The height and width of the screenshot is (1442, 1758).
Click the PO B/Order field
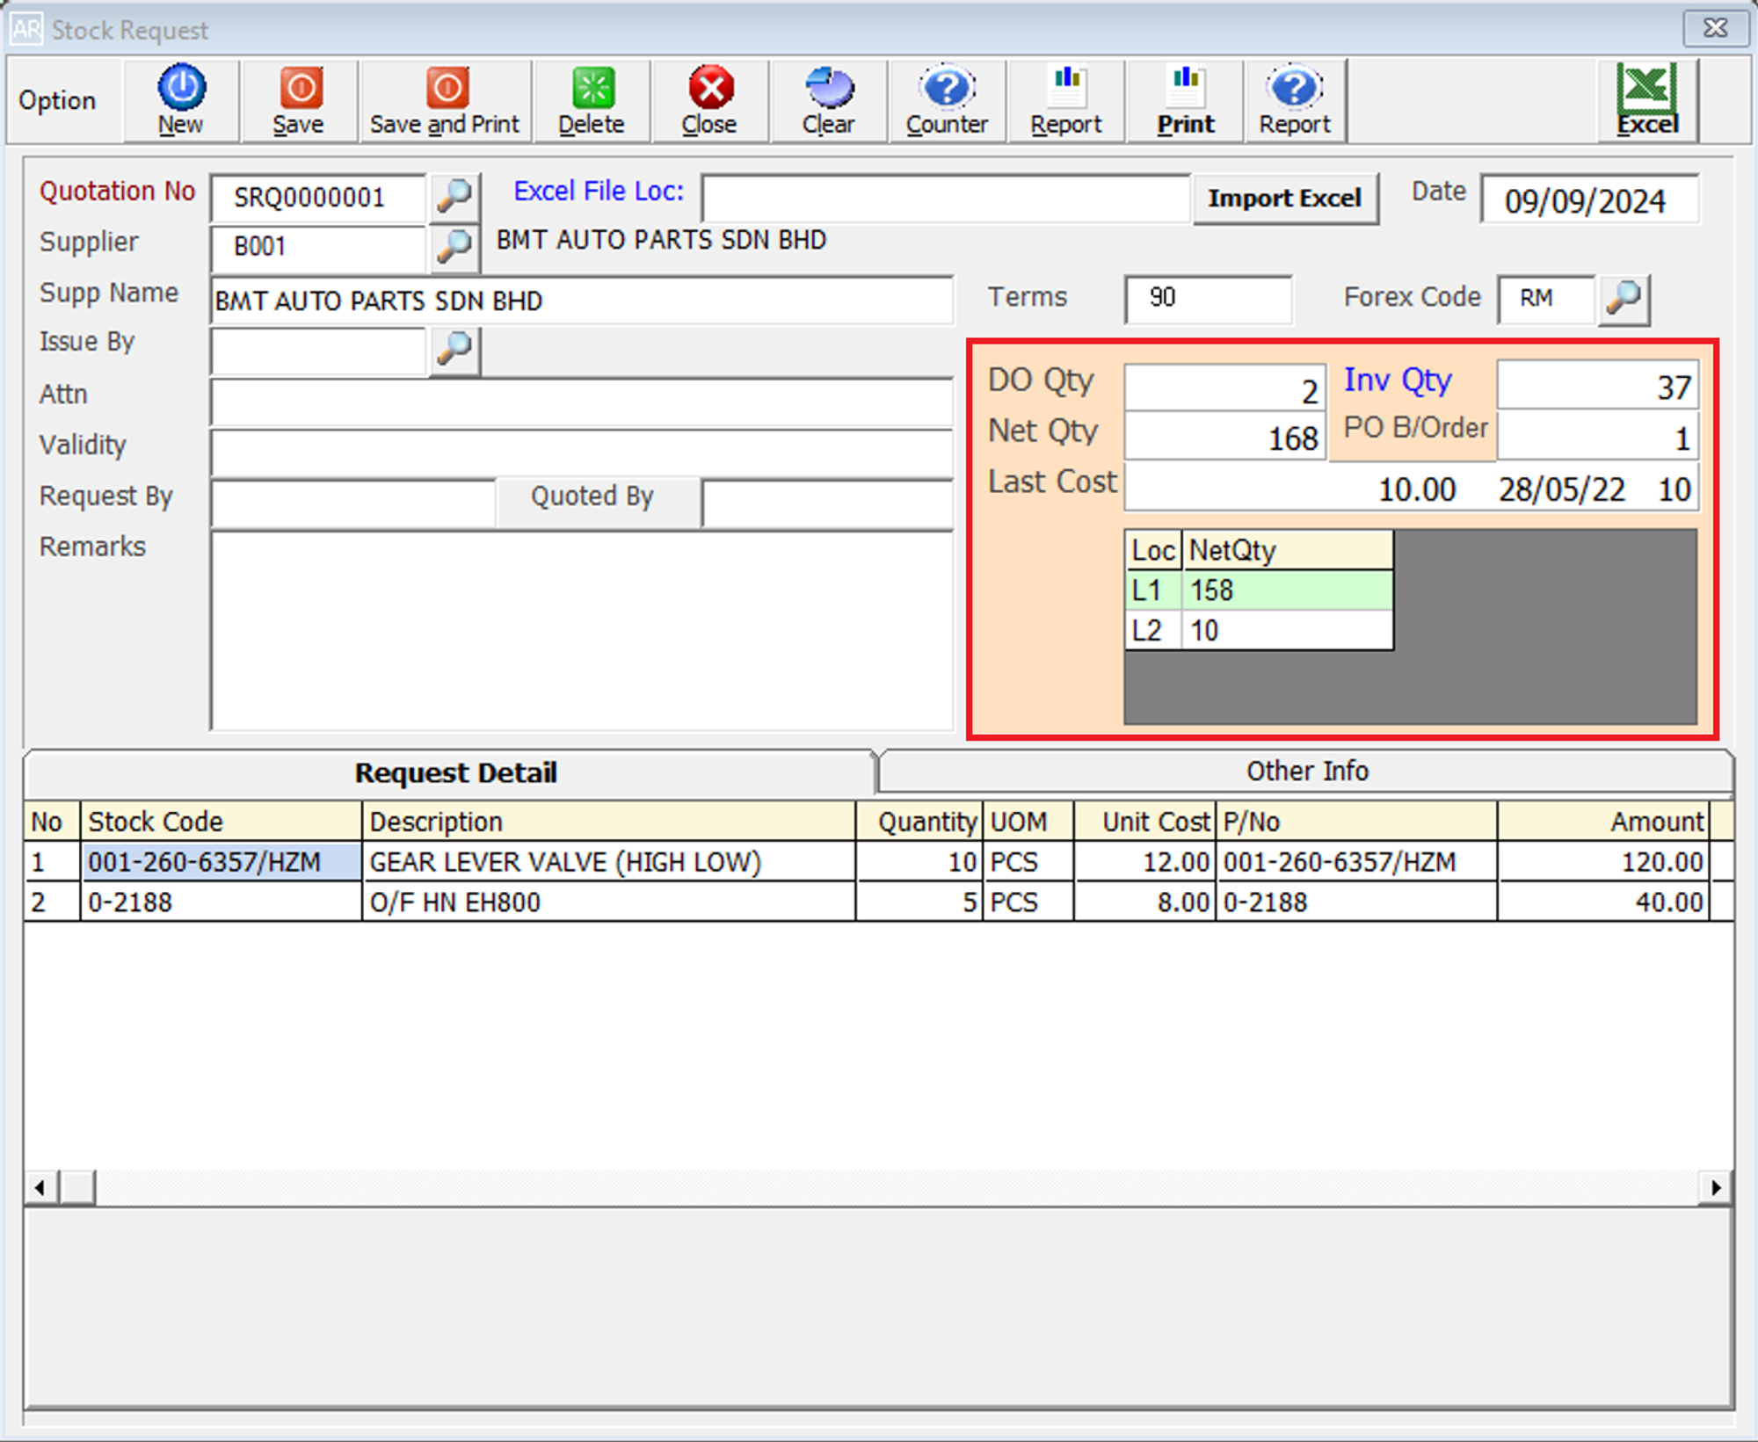pos(1597,436)
